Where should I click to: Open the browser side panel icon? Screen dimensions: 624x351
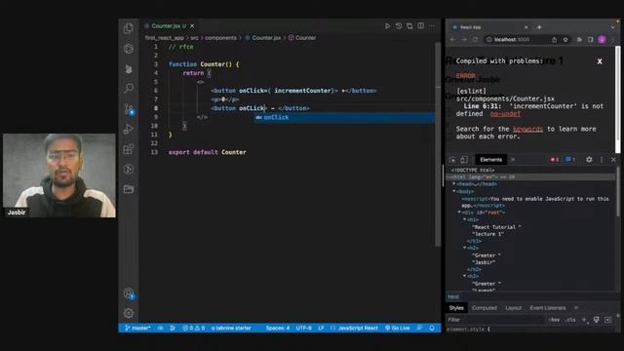591,40
